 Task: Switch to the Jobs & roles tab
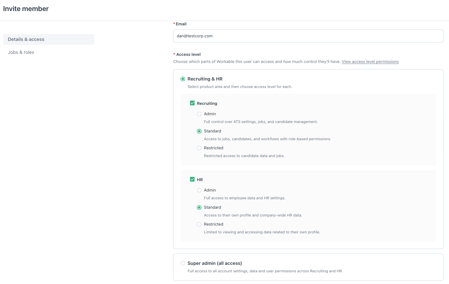pyautogui.click(x=21, y=52)
